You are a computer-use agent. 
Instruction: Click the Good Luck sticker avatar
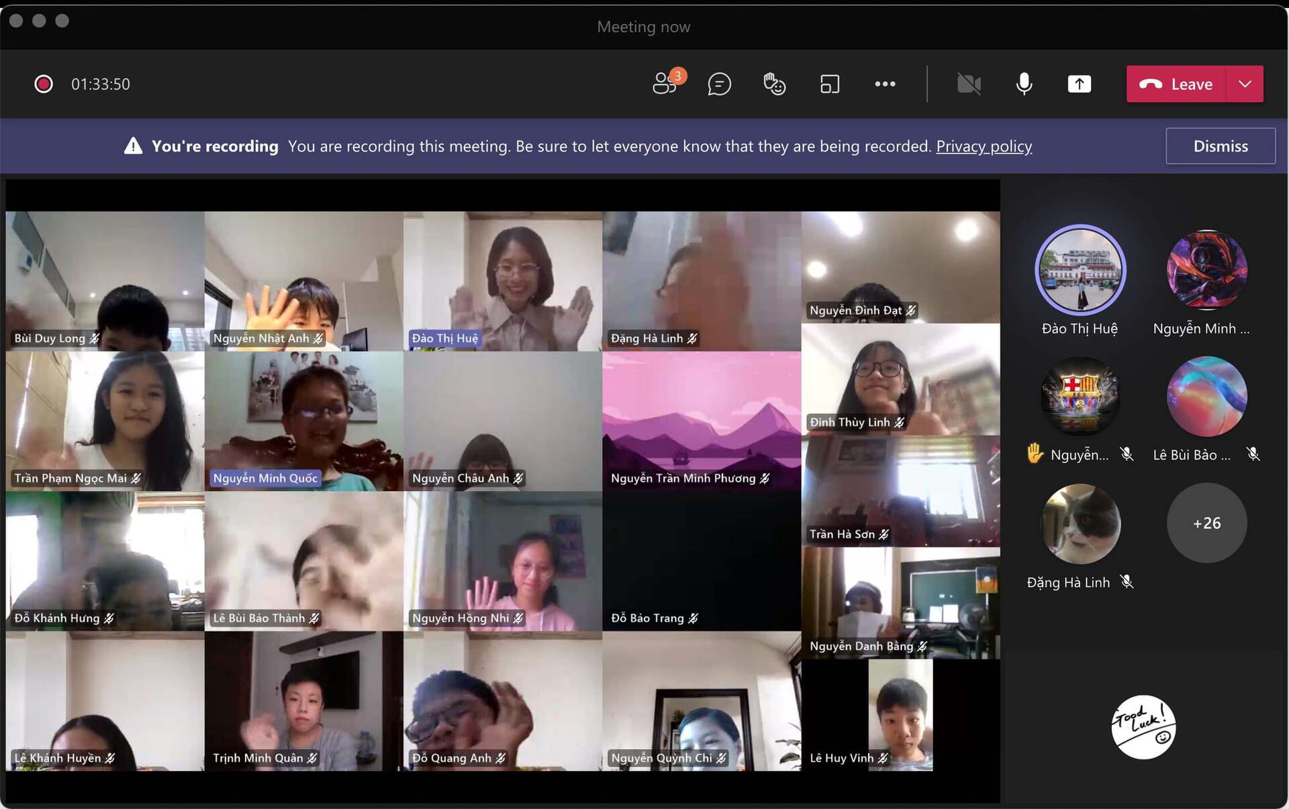1143,727
